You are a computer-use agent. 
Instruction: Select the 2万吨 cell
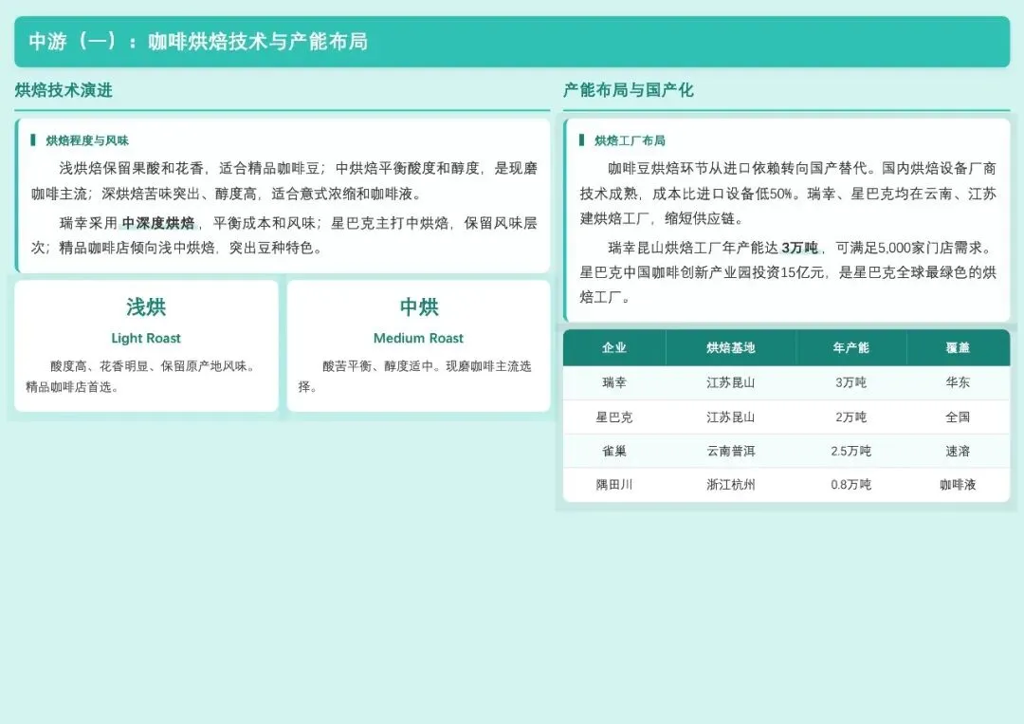tap(850, 417)
